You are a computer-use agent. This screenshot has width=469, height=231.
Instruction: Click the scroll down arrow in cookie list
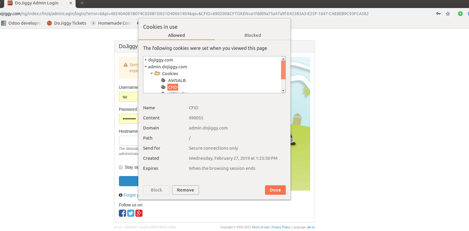(x=283, y=91)
